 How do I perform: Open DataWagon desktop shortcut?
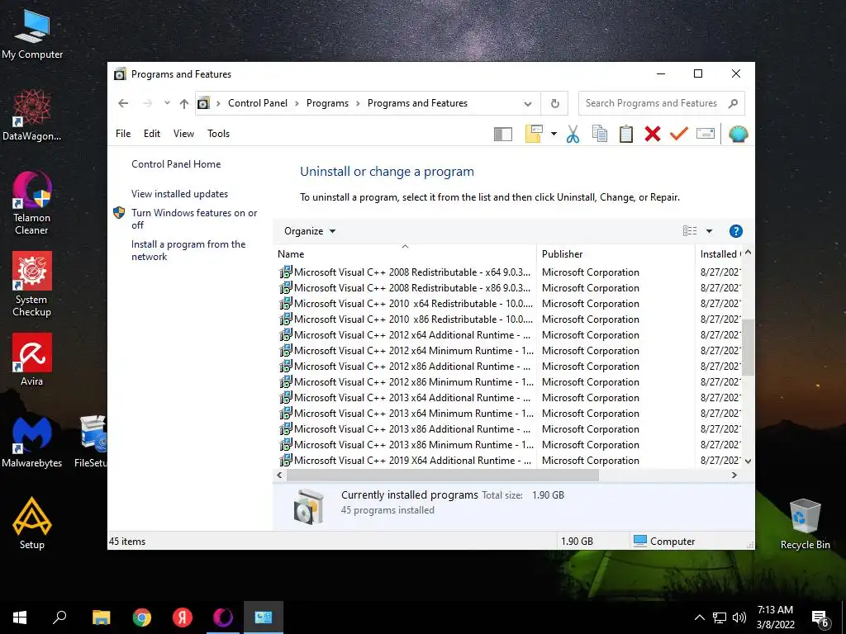click(32, 116)
